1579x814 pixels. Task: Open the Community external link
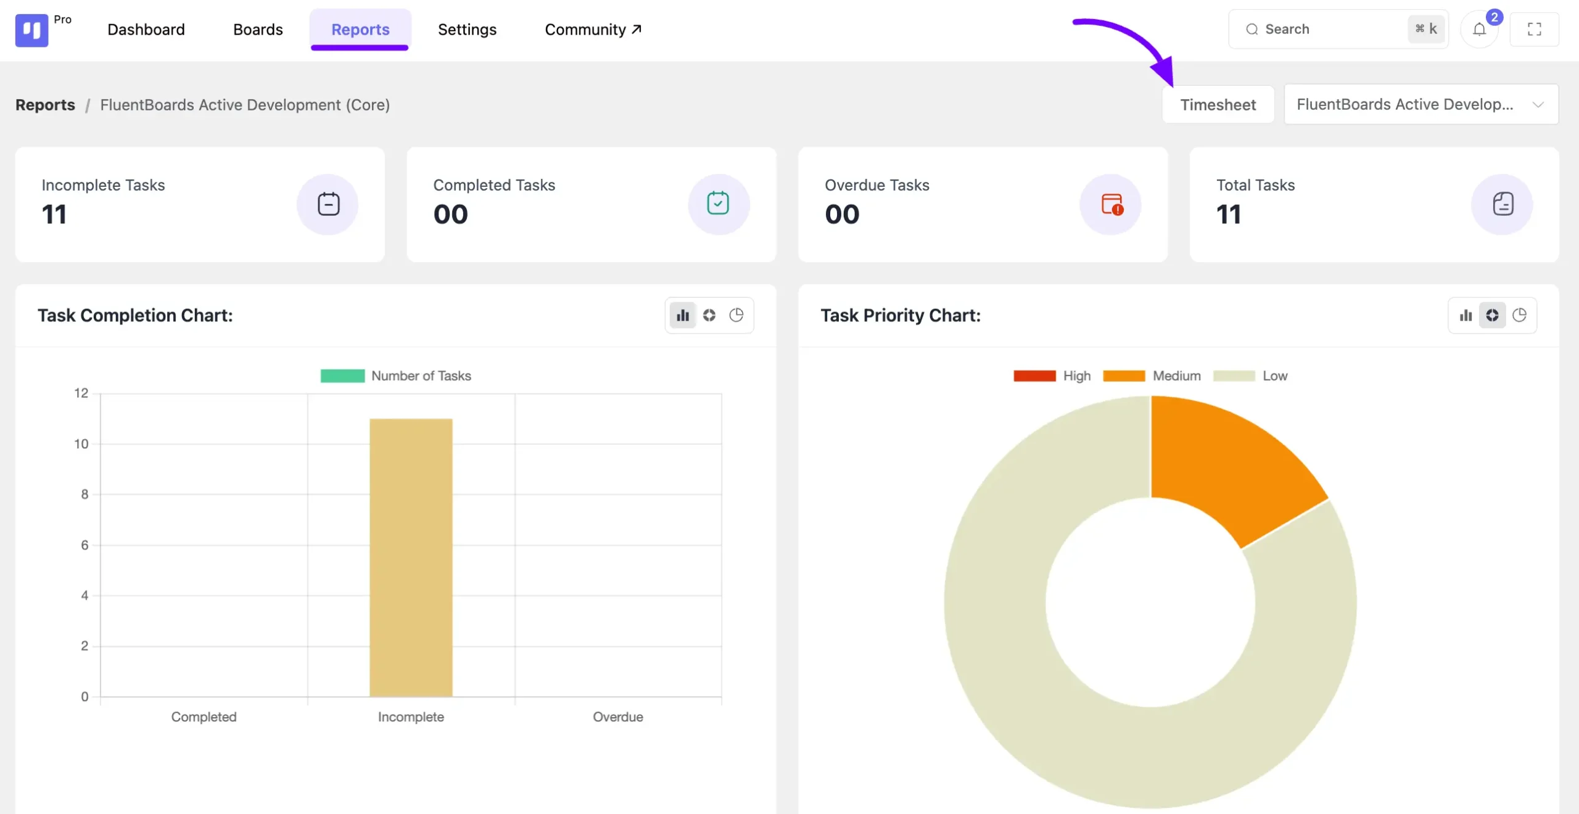point(593,30)
